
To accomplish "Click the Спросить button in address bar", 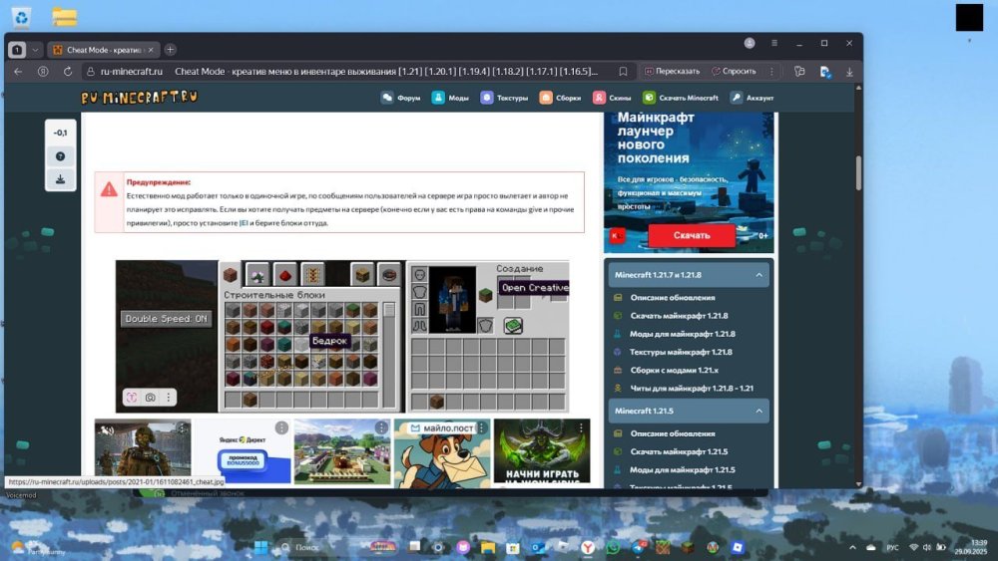I will tap(734, 71).
